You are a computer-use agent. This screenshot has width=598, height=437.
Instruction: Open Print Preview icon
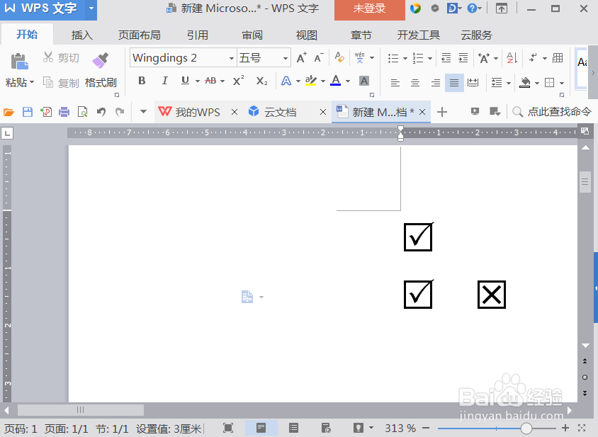pyautogui.click(x=82, y=112)
